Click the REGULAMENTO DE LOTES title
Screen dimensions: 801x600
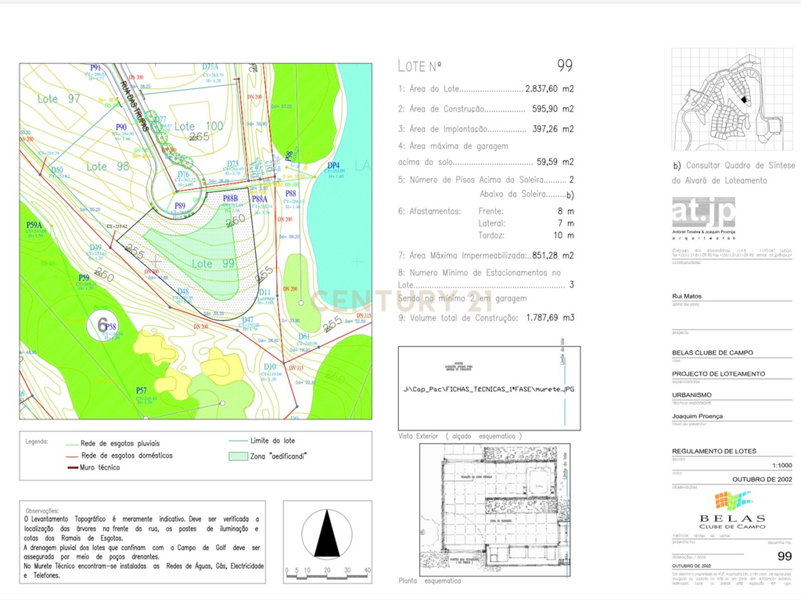point(713,451)
